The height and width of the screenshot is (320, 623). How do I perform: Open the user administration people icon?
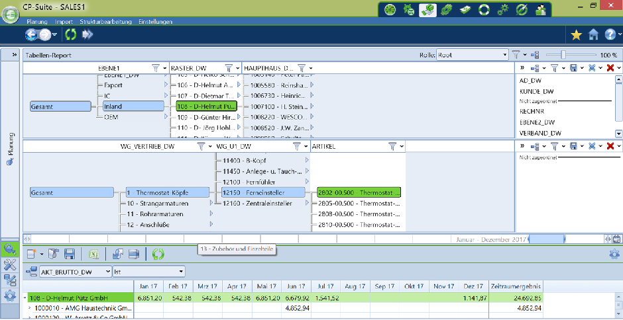[x=540, y=11]
